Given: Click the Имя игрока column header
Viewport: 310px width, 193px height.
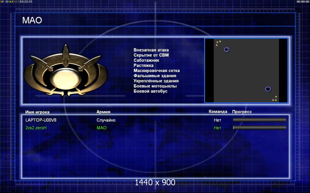Looking at the screenshot, I should (37, 112).
